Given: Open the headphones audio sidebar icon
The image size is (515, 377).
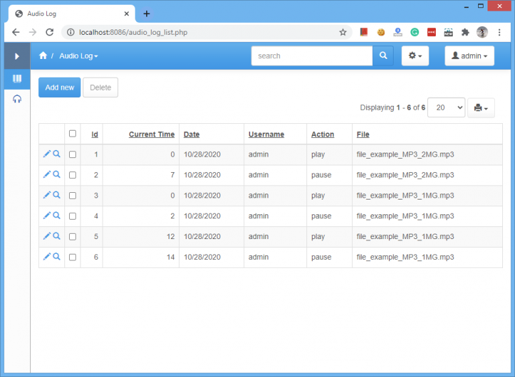Looking at the screenshot, I should tap(17, 98).
